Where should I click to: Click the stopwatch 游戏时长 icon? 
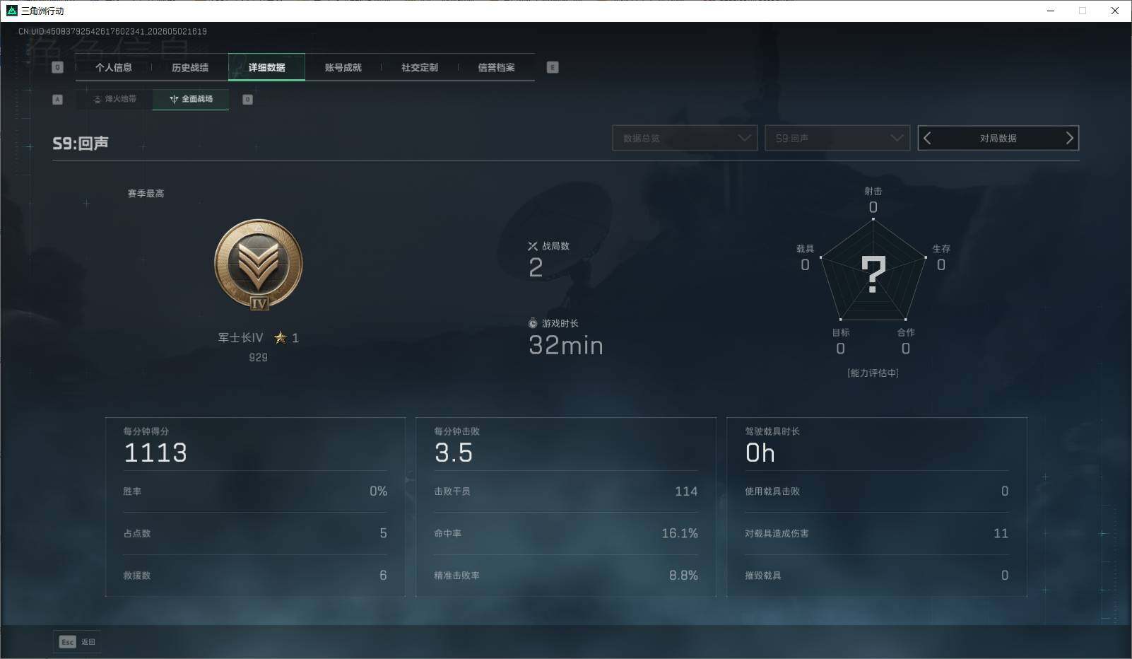pos(533,323)
